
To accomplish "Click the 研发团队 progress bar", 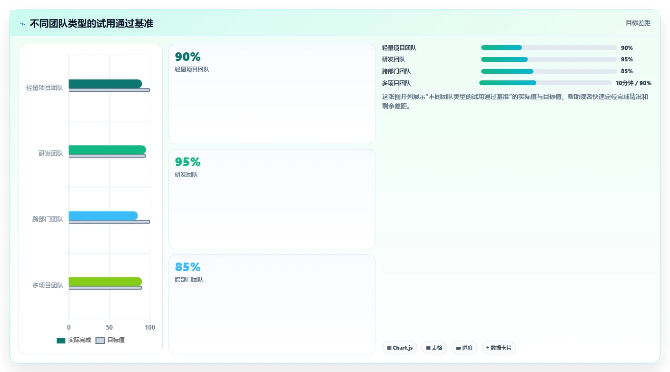I will [549, 59].
